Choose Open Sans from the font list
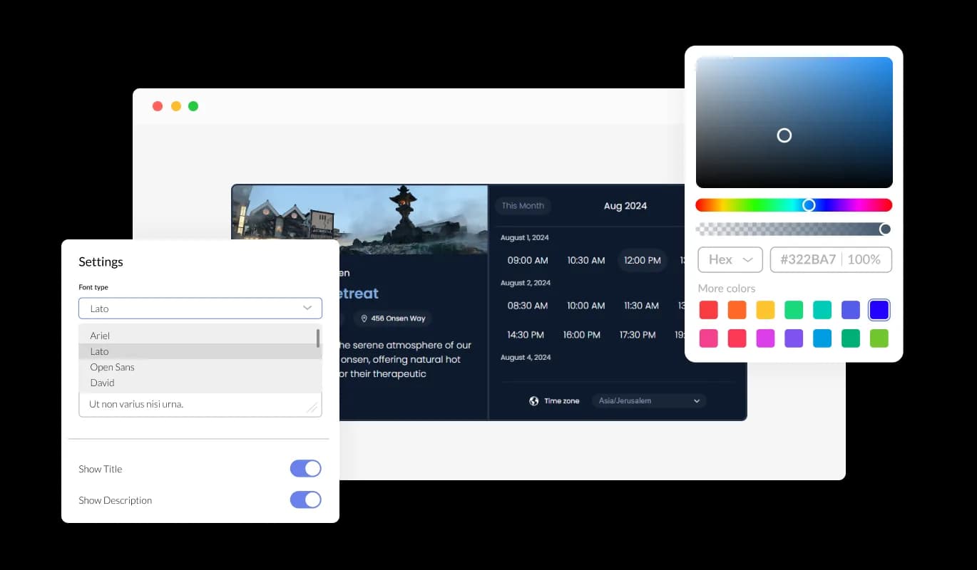 pos(112,367)
